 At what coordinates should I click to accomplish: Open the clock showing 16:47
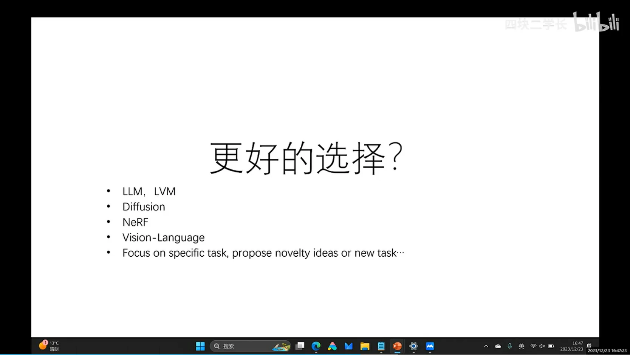572,346
